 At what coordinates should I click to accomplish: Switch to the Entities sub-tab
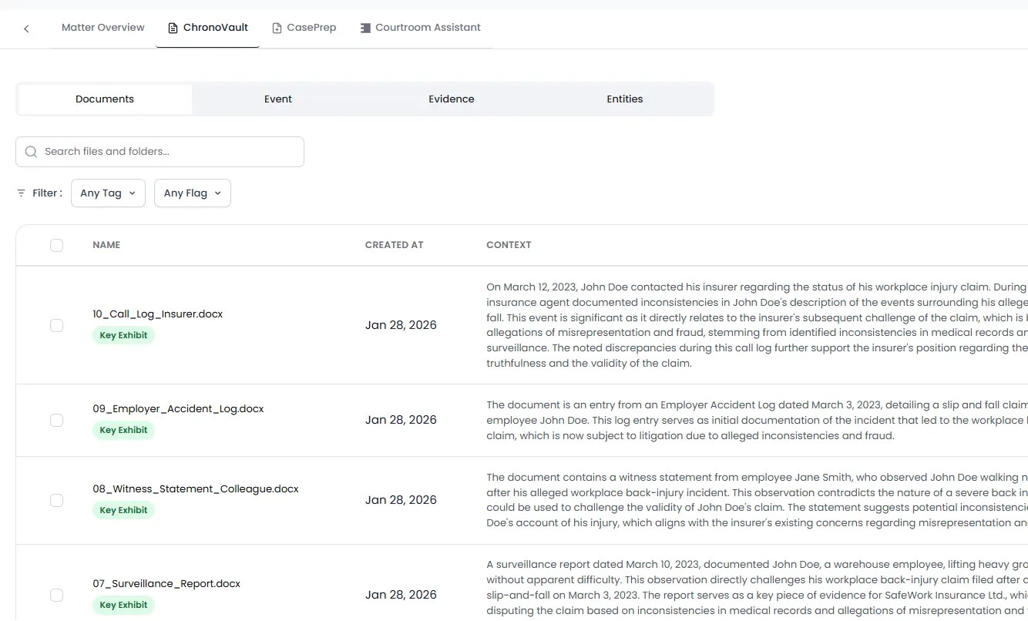(x=625, y=99)
